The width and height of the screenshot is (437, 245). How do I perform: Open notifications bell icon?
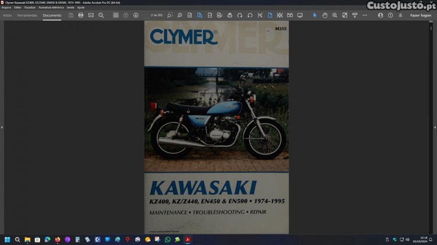point(400,15)
